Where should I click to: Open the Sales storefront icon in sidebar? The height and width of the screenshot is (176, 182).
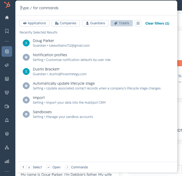pyautogui.click(x=7, y=92)
